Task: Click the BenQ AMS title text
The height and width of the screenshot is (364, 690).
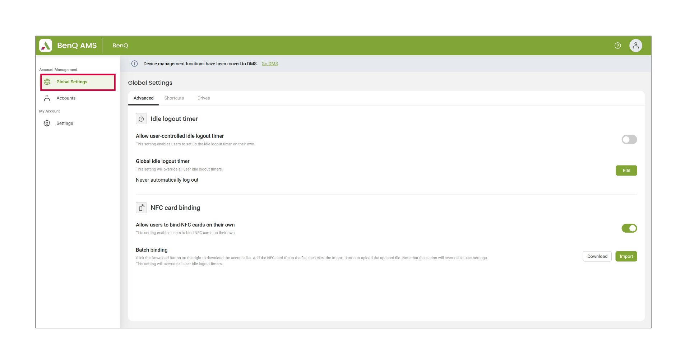Action: [x=77, y=46]
